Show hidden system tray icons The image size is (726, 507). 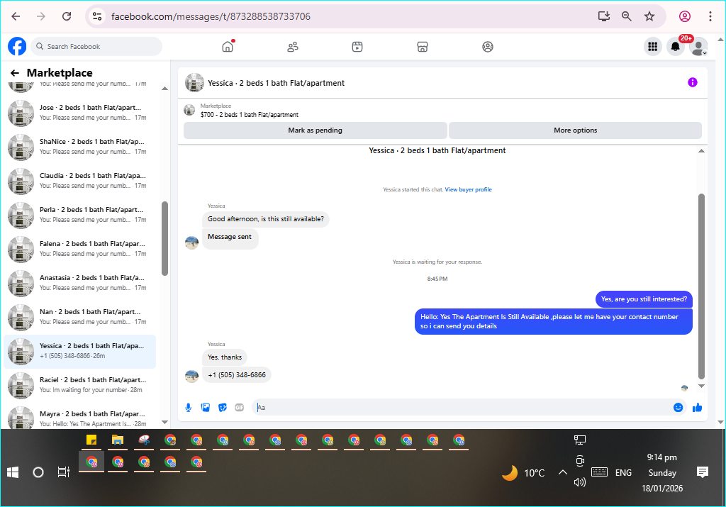[562, 472]
